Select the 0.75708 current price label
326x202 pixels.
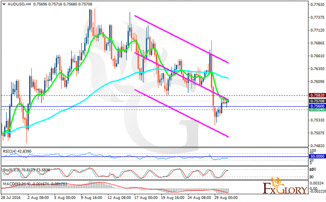coord(317,101)
